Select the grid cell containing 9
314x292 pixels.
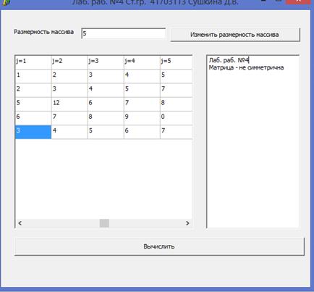tap(142, 118)
